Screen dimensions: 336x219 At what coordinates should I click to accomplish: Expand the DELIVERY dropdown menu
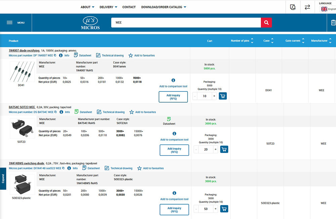[109, 7]
